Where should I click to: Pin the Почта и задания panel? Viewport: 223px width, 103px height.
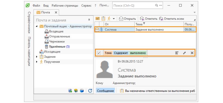pos(89,20)
